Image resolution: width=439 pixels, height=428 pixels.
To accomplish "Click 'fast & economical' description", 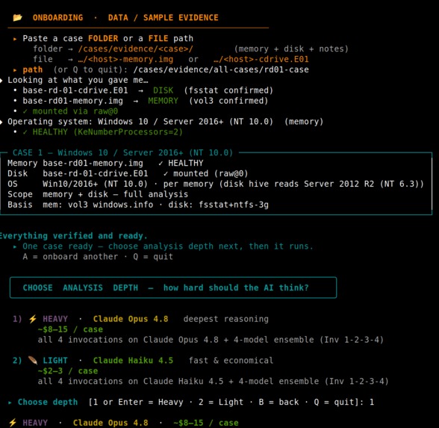I will 231,360.
